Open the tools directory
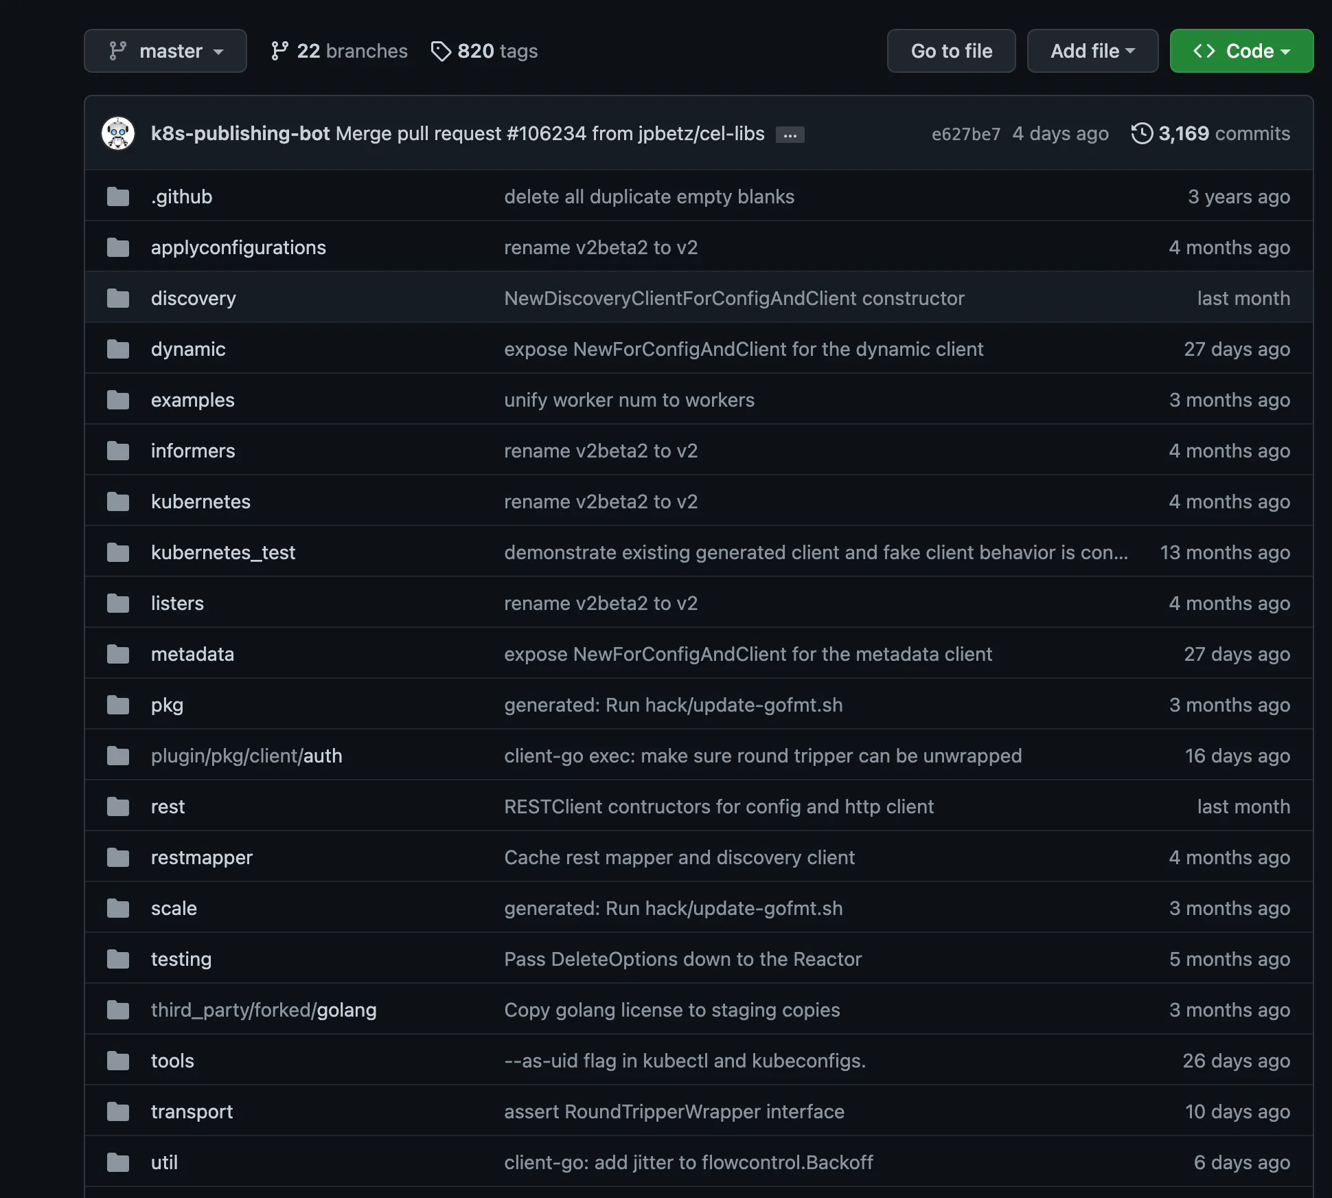Viewport: 1332px width, 1198px height. point(172,1060)
